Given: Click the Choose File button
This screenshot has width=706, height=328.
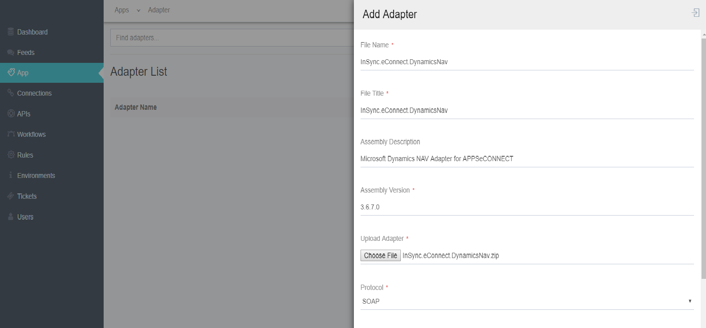Looking at the screenshot, I should tap(380, 255).
